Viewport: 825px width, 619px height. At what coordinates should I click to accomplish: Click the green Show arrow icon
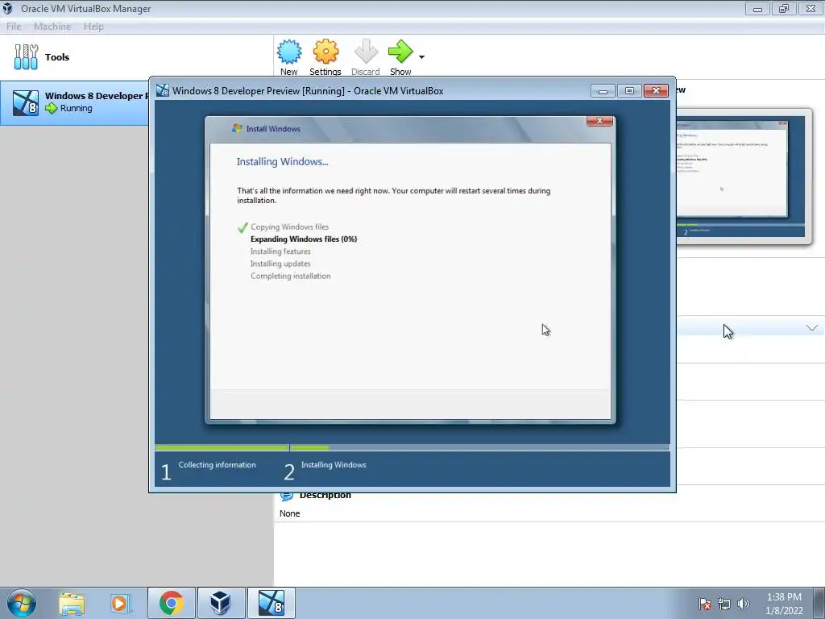400,52
